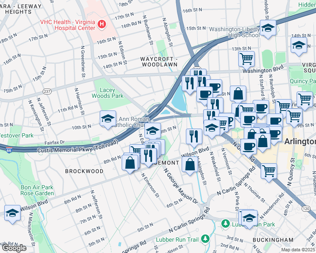
Task: Select the N Wakefield St label
Action: point(215,166)
